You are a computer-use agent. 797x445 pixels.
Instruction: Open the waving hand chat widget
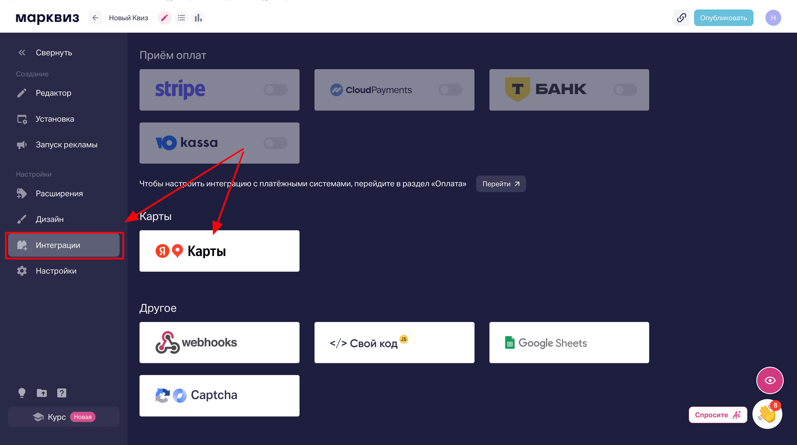click(x=767, y=414)
